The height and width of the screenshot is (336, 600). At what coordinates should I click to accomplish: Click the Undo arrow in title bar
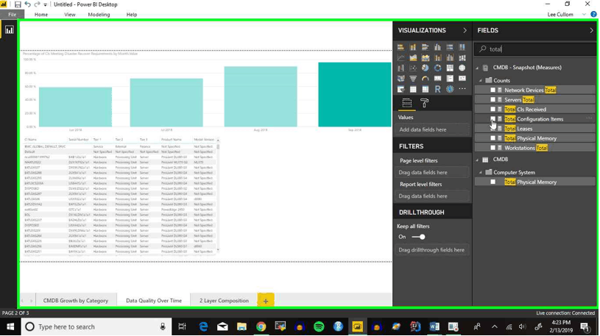point(27,4)
